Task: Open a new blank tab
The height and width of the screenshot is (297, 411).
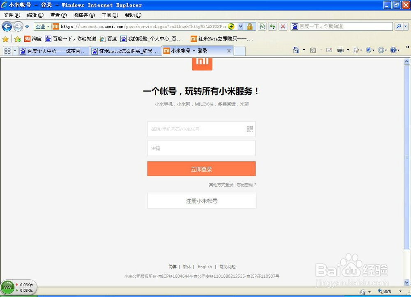Action: pyautogui.click(x=240, y=51)
